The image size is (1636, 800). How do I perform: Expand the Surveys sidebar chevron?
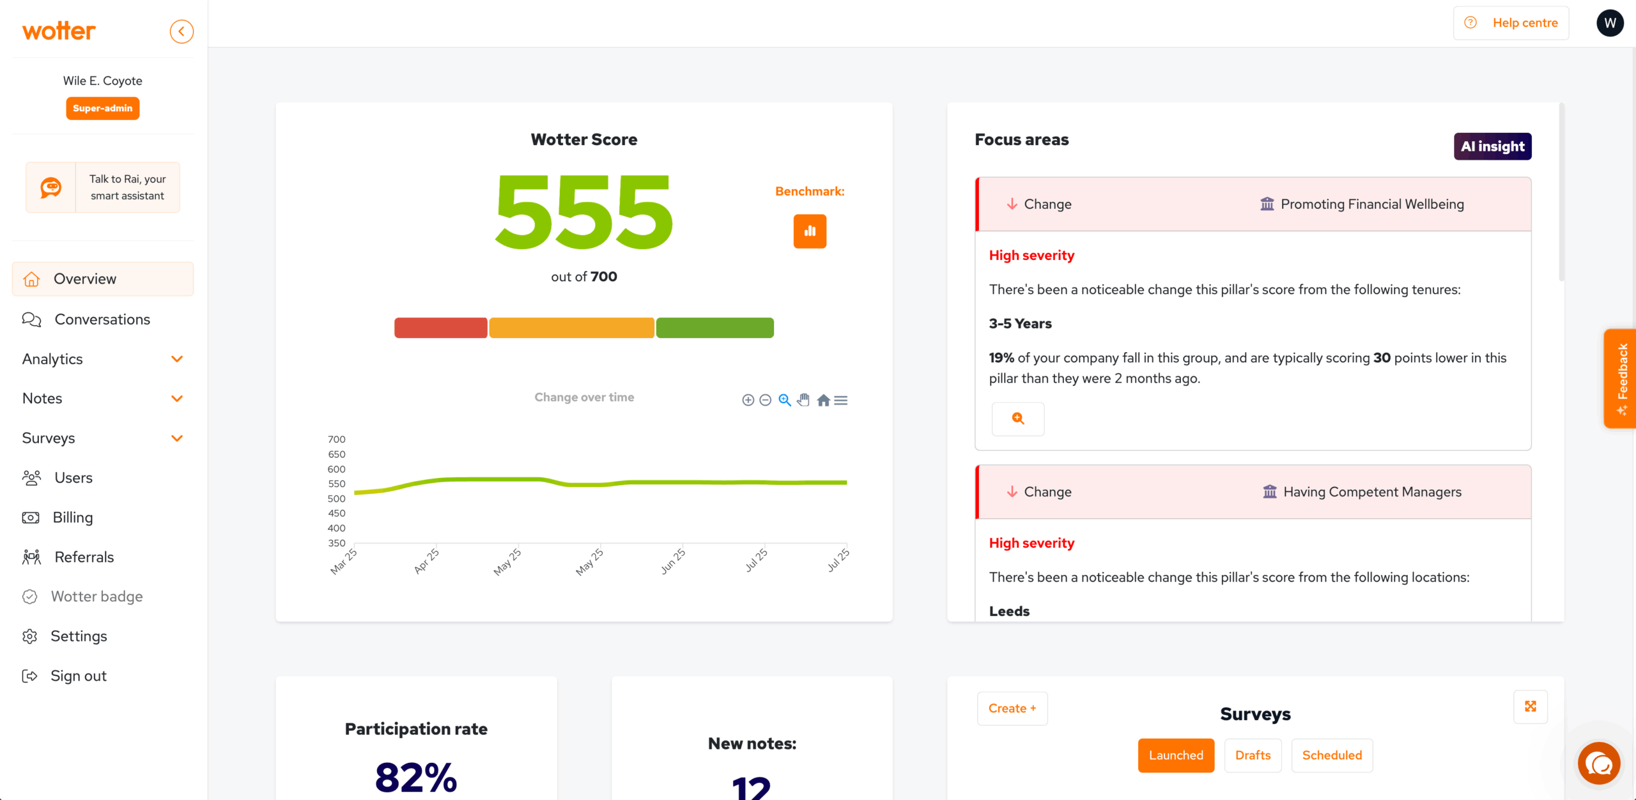[x=177, y=438]
